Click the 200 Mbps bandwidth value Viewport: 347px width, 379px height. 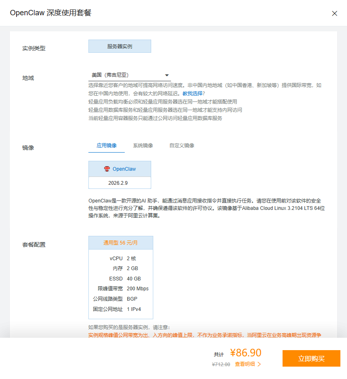click(x=138, y=289)
